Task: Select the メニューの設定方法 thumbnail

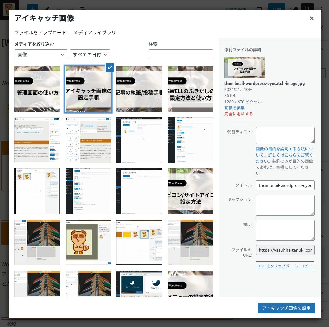Action: pos(190,284)
